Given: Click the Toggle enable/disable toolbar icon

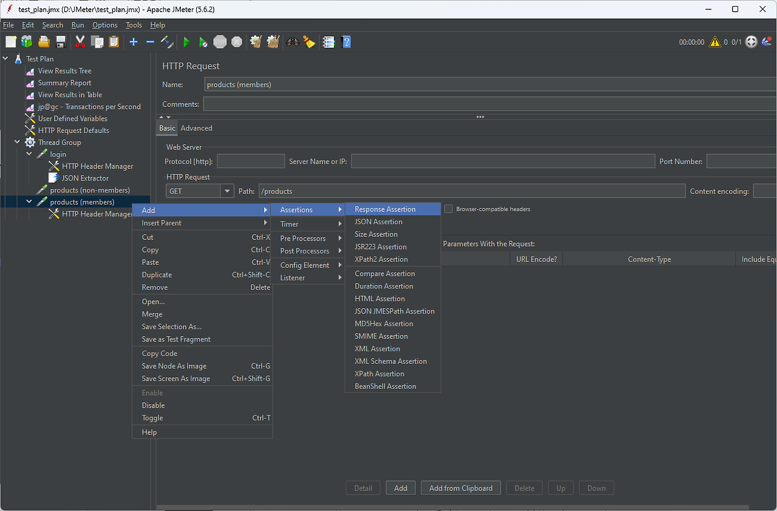Looking at the screenshot, I should (167, 42).
